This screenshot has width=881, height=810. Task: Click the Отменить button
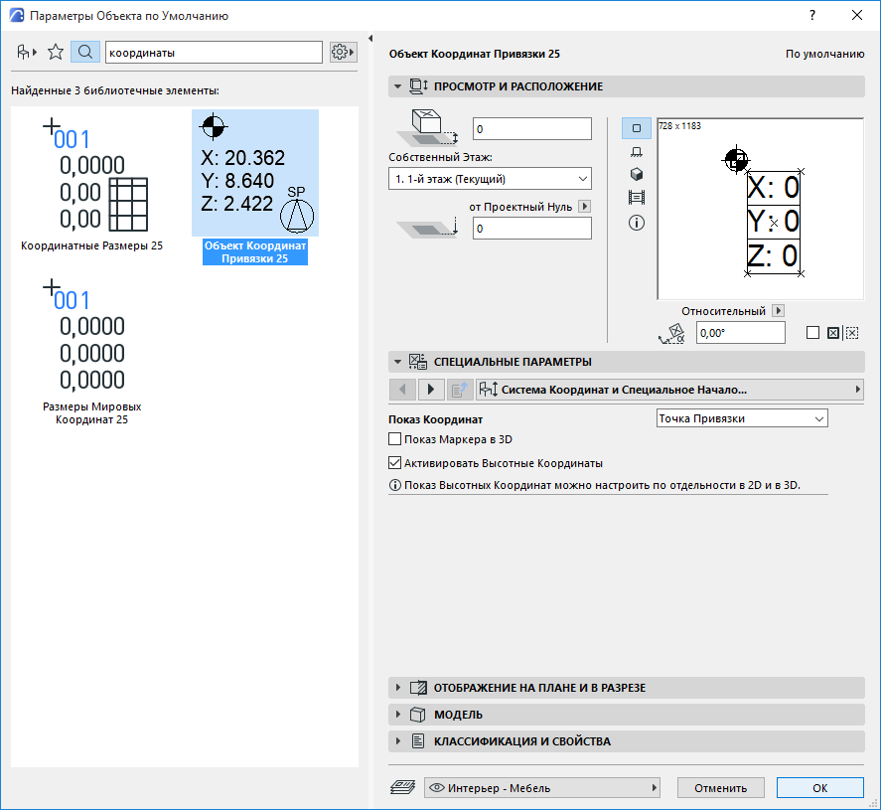(720, 787)
